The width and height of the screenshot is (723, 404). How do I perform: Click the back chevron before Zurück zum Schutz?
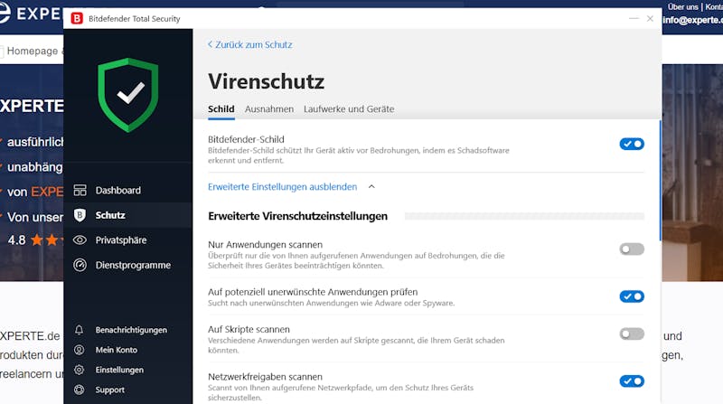211,44
